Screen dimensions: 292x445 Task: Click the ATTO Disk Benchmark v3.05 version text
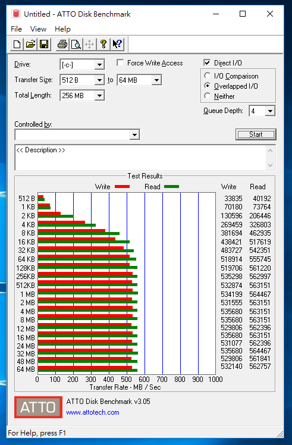(x=108, y=402)
